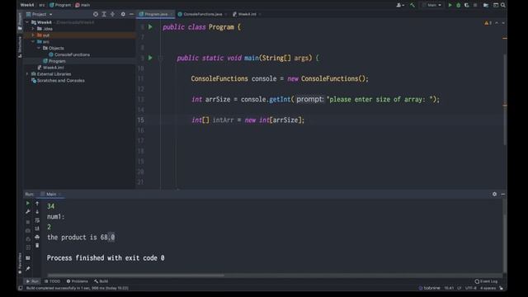The image size is (528, 297).
Task: Open Favorites side tool window
Action: pyautogui.click(x=20, y=262)
